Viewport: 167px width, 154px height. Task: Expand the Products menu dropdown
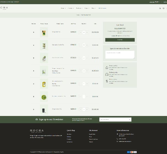79,8
